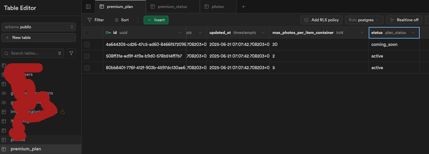Viewport: 429px width, 154px height.
Task: Click the eye icon of the view ending in columns
Action: pos(4,93)
